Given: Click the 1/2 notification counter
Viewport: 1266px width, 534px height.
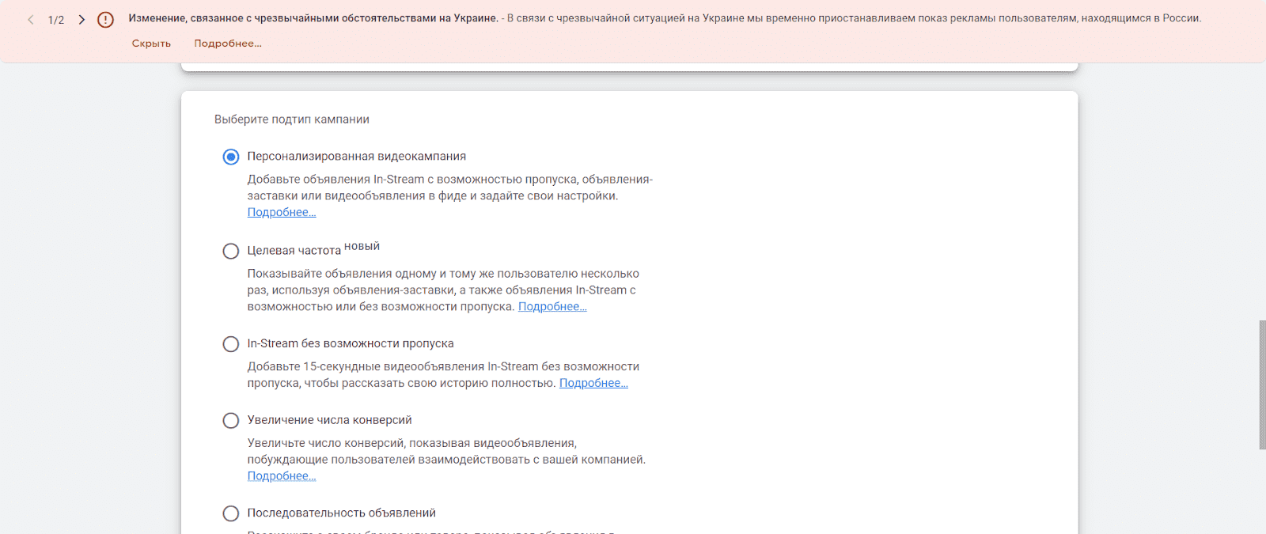Looking at the screenshot, I should (56, 20).
